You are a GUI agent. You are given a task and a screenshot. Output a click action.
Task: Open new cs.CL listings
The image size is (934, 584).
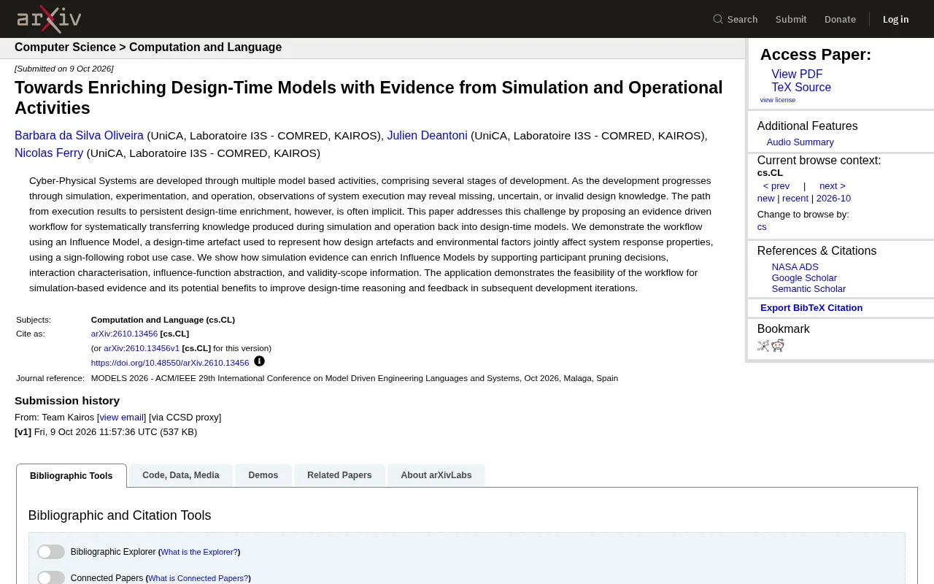pos(765,199)
